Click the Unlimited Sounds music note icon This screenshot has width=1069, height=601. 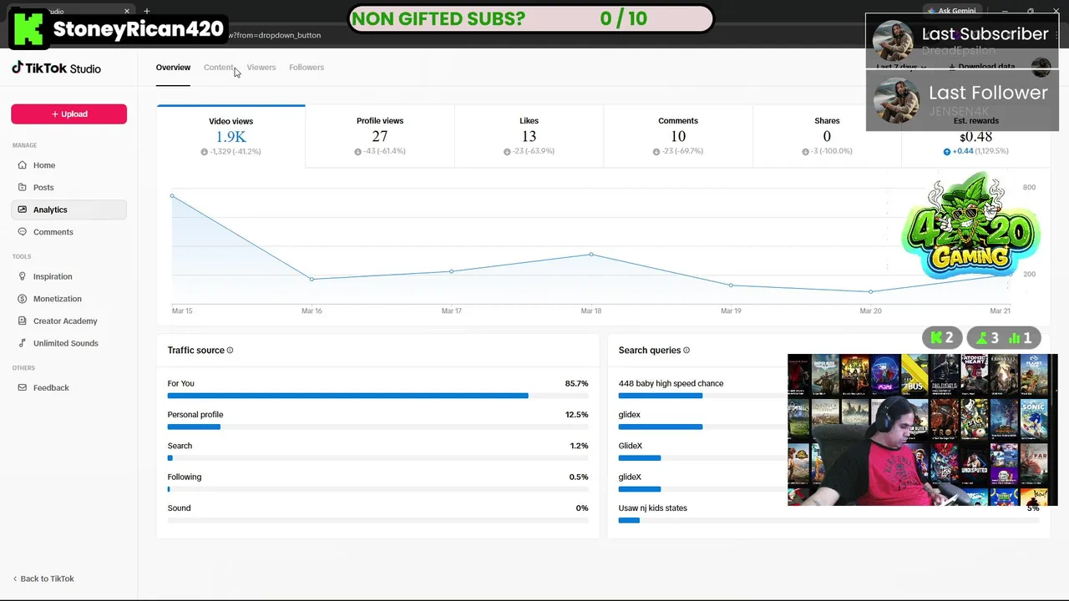click(x=23, y=343)
